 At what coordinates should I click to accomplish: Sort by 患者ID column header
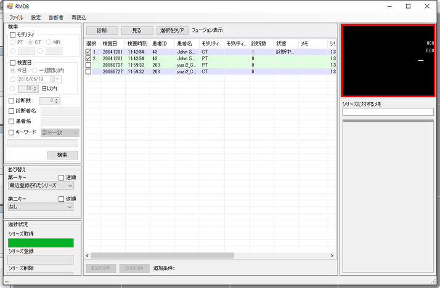163,44
